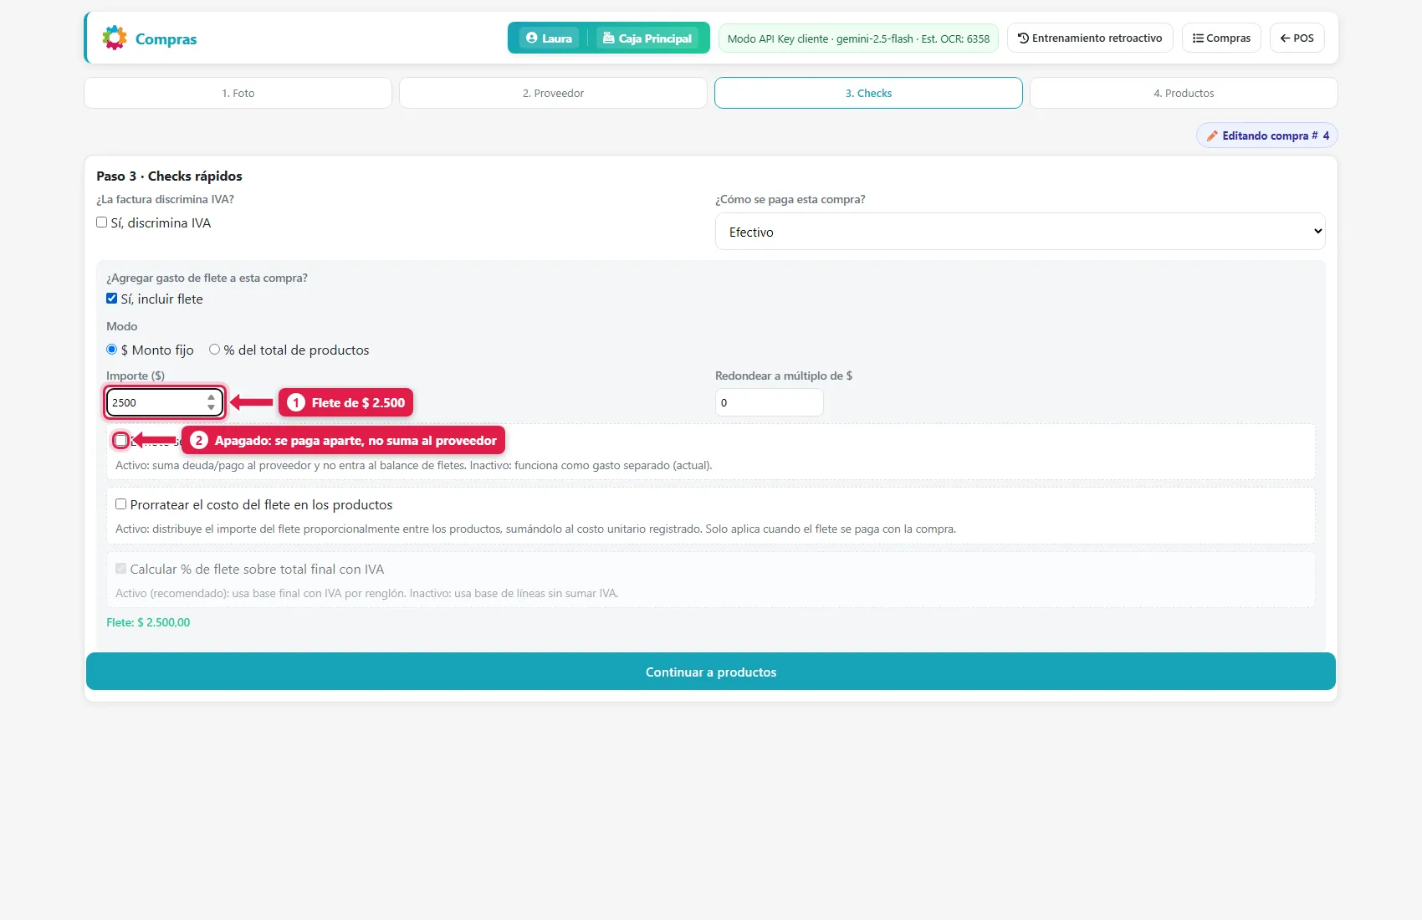This screenshot has width=1422, height=920.
Task: Select the 3. Checks tab
Action: point(868,93)
